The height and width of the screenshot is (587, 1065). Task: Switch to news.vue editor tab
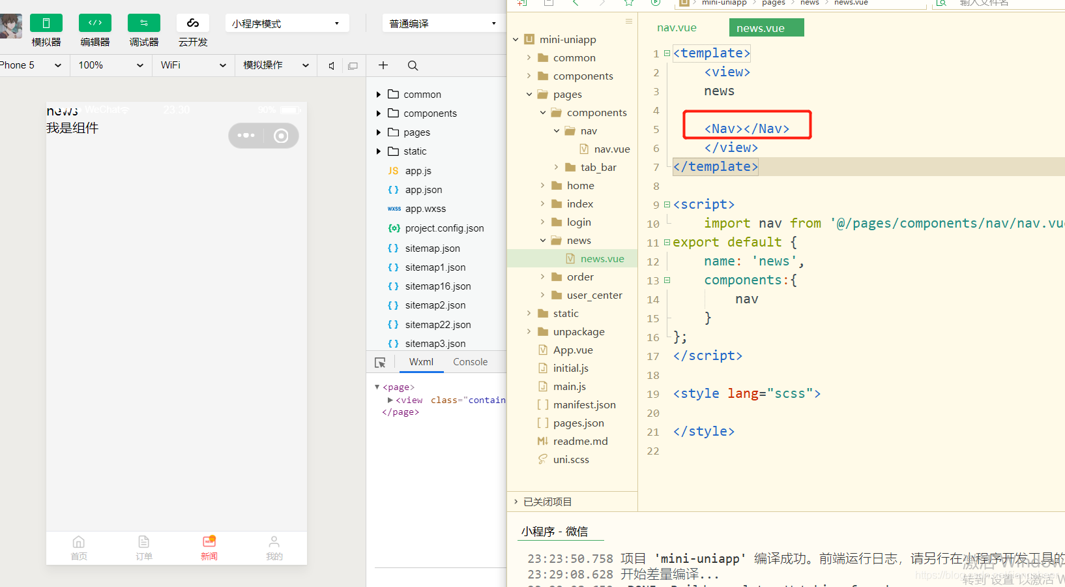coord(766,28)
